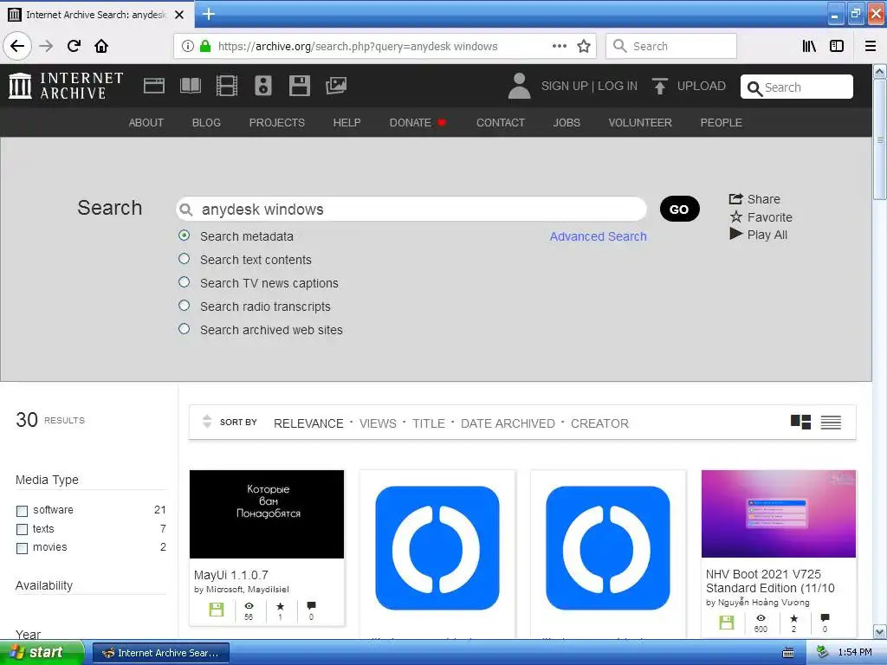
Task: Open the HELP menu item
Action: [x=346, y=123]
